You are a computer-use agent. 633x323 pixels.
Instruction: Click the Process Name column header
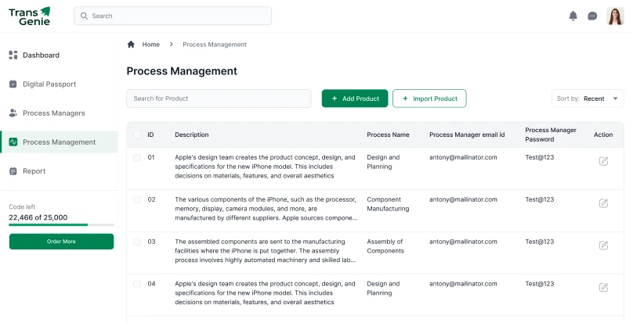tap(388, 135)
